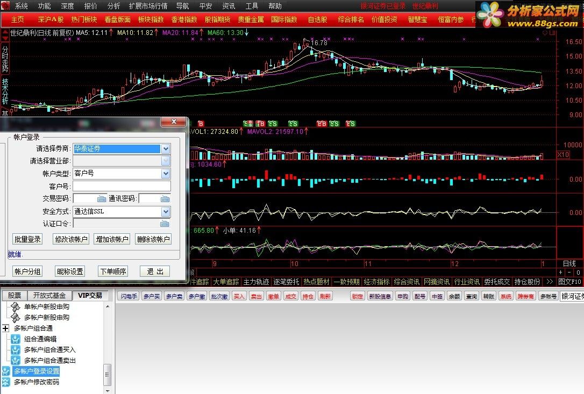The height and width of the screenshot is (394, 584).
Task: Click the 单帐户新股申购 tree icon
Action: pos(15,307)
